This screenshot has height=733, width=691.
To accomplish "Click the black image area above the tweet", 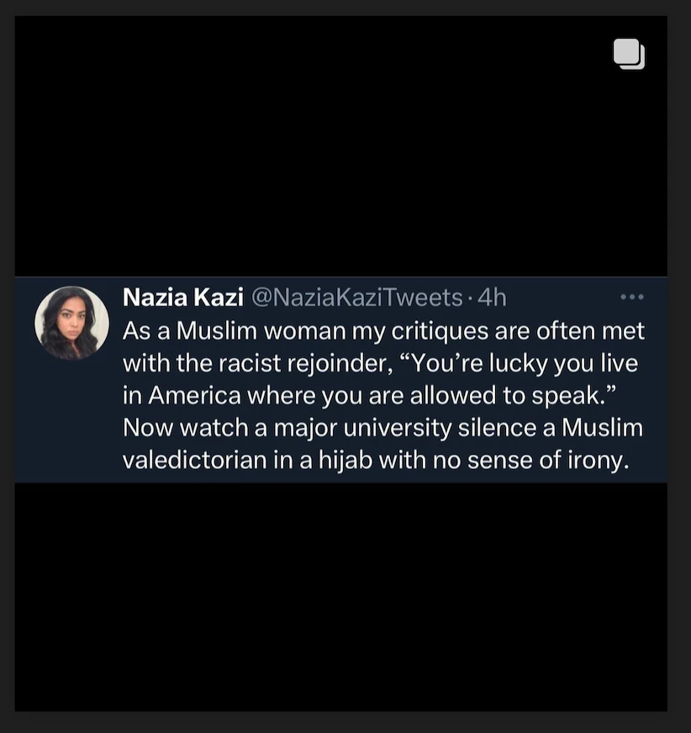I will point(340,151).
